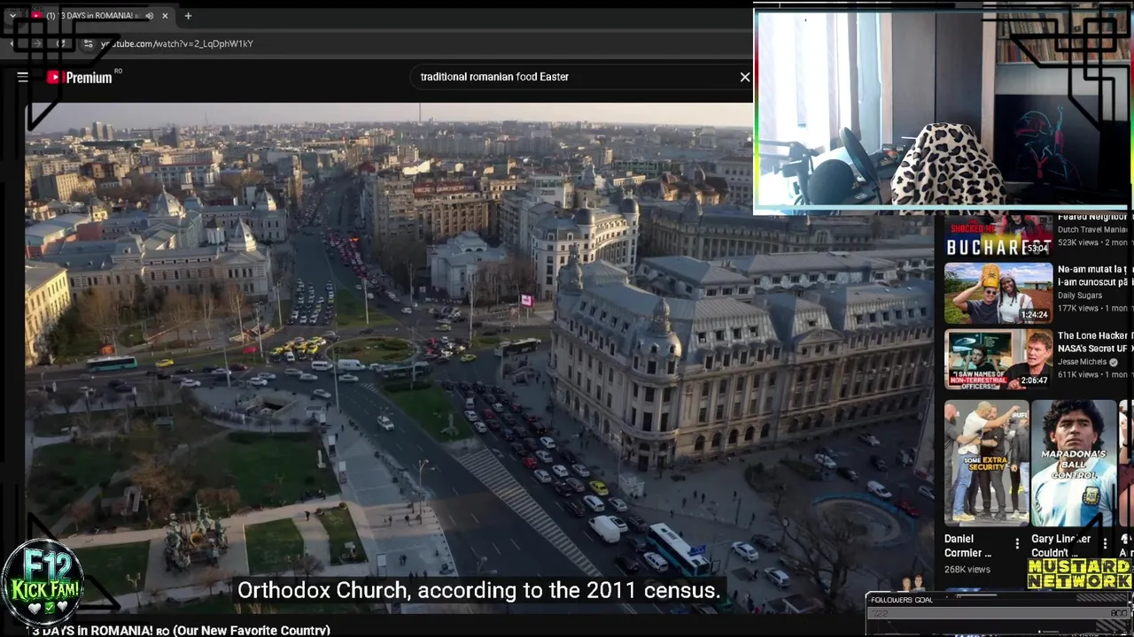Viewport: 1134px width, 637px height.
Task: Visit the Jesse Michels channel
Action: (1082, 362)
